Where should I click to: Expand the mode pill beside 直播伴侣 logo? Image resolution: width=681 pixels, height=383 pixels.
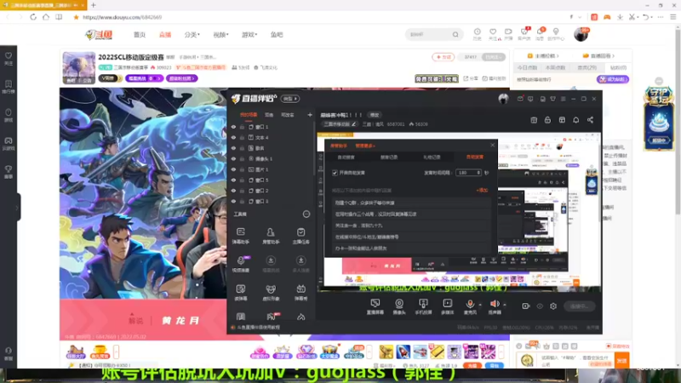coord(289,99)
